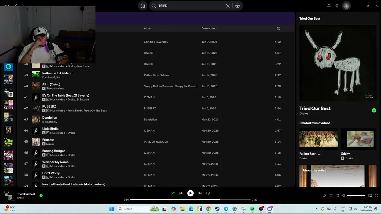
Task: Open Telegram from the taskbar
Action: 226,209
